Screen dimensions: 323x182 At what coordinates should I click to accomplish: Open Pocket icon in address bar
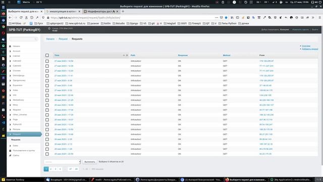pos(222,18)
